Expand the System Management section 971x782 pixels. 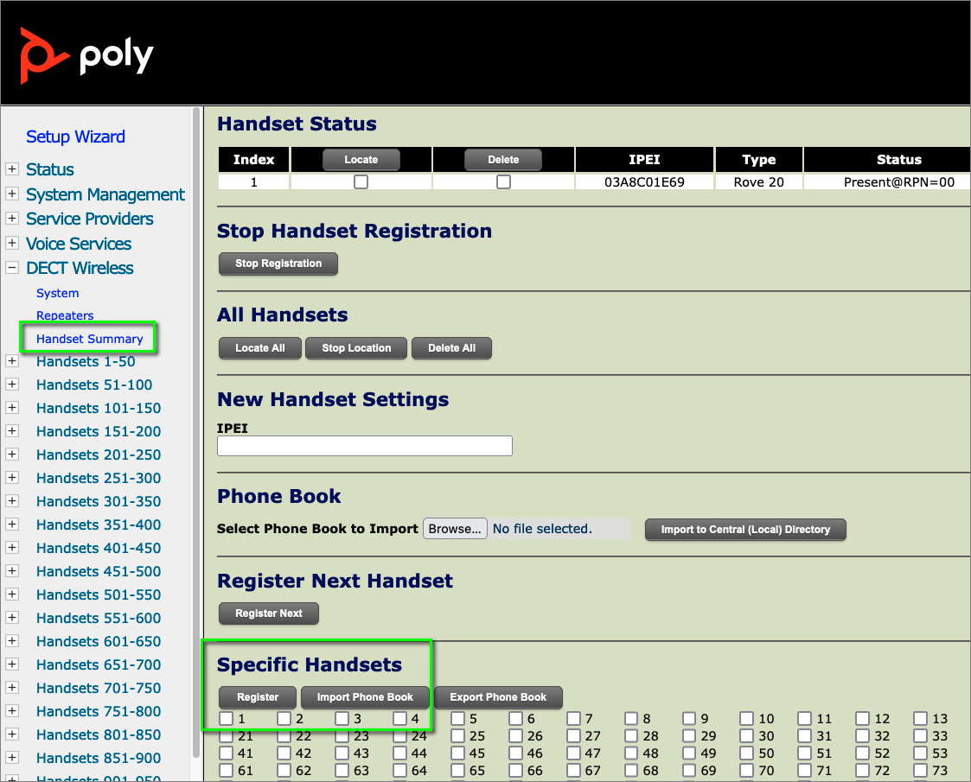12,194
